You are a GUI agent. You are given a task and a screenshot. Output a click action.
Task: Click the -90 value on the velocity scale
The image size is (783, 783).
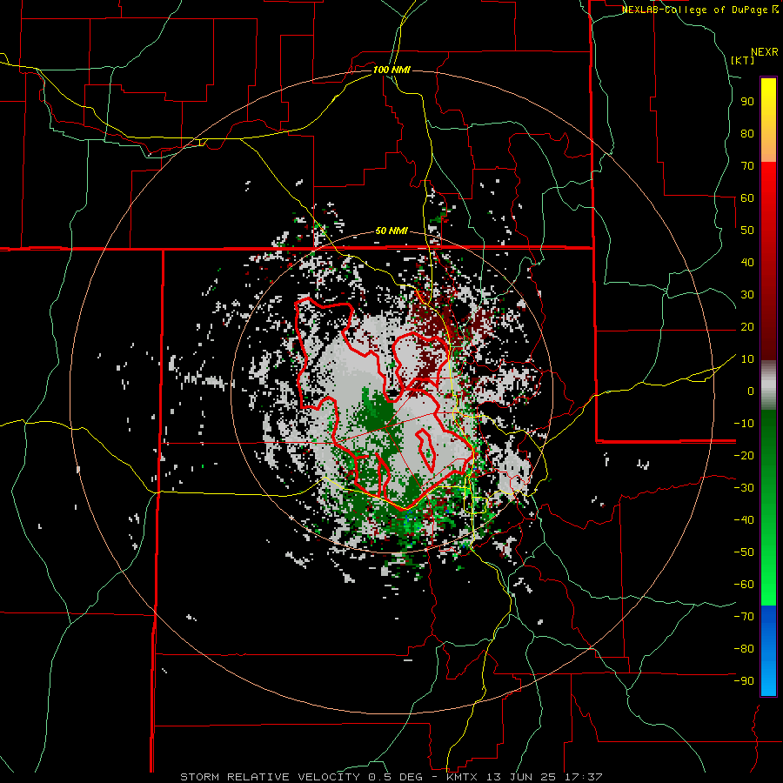(x=744, y=681)
